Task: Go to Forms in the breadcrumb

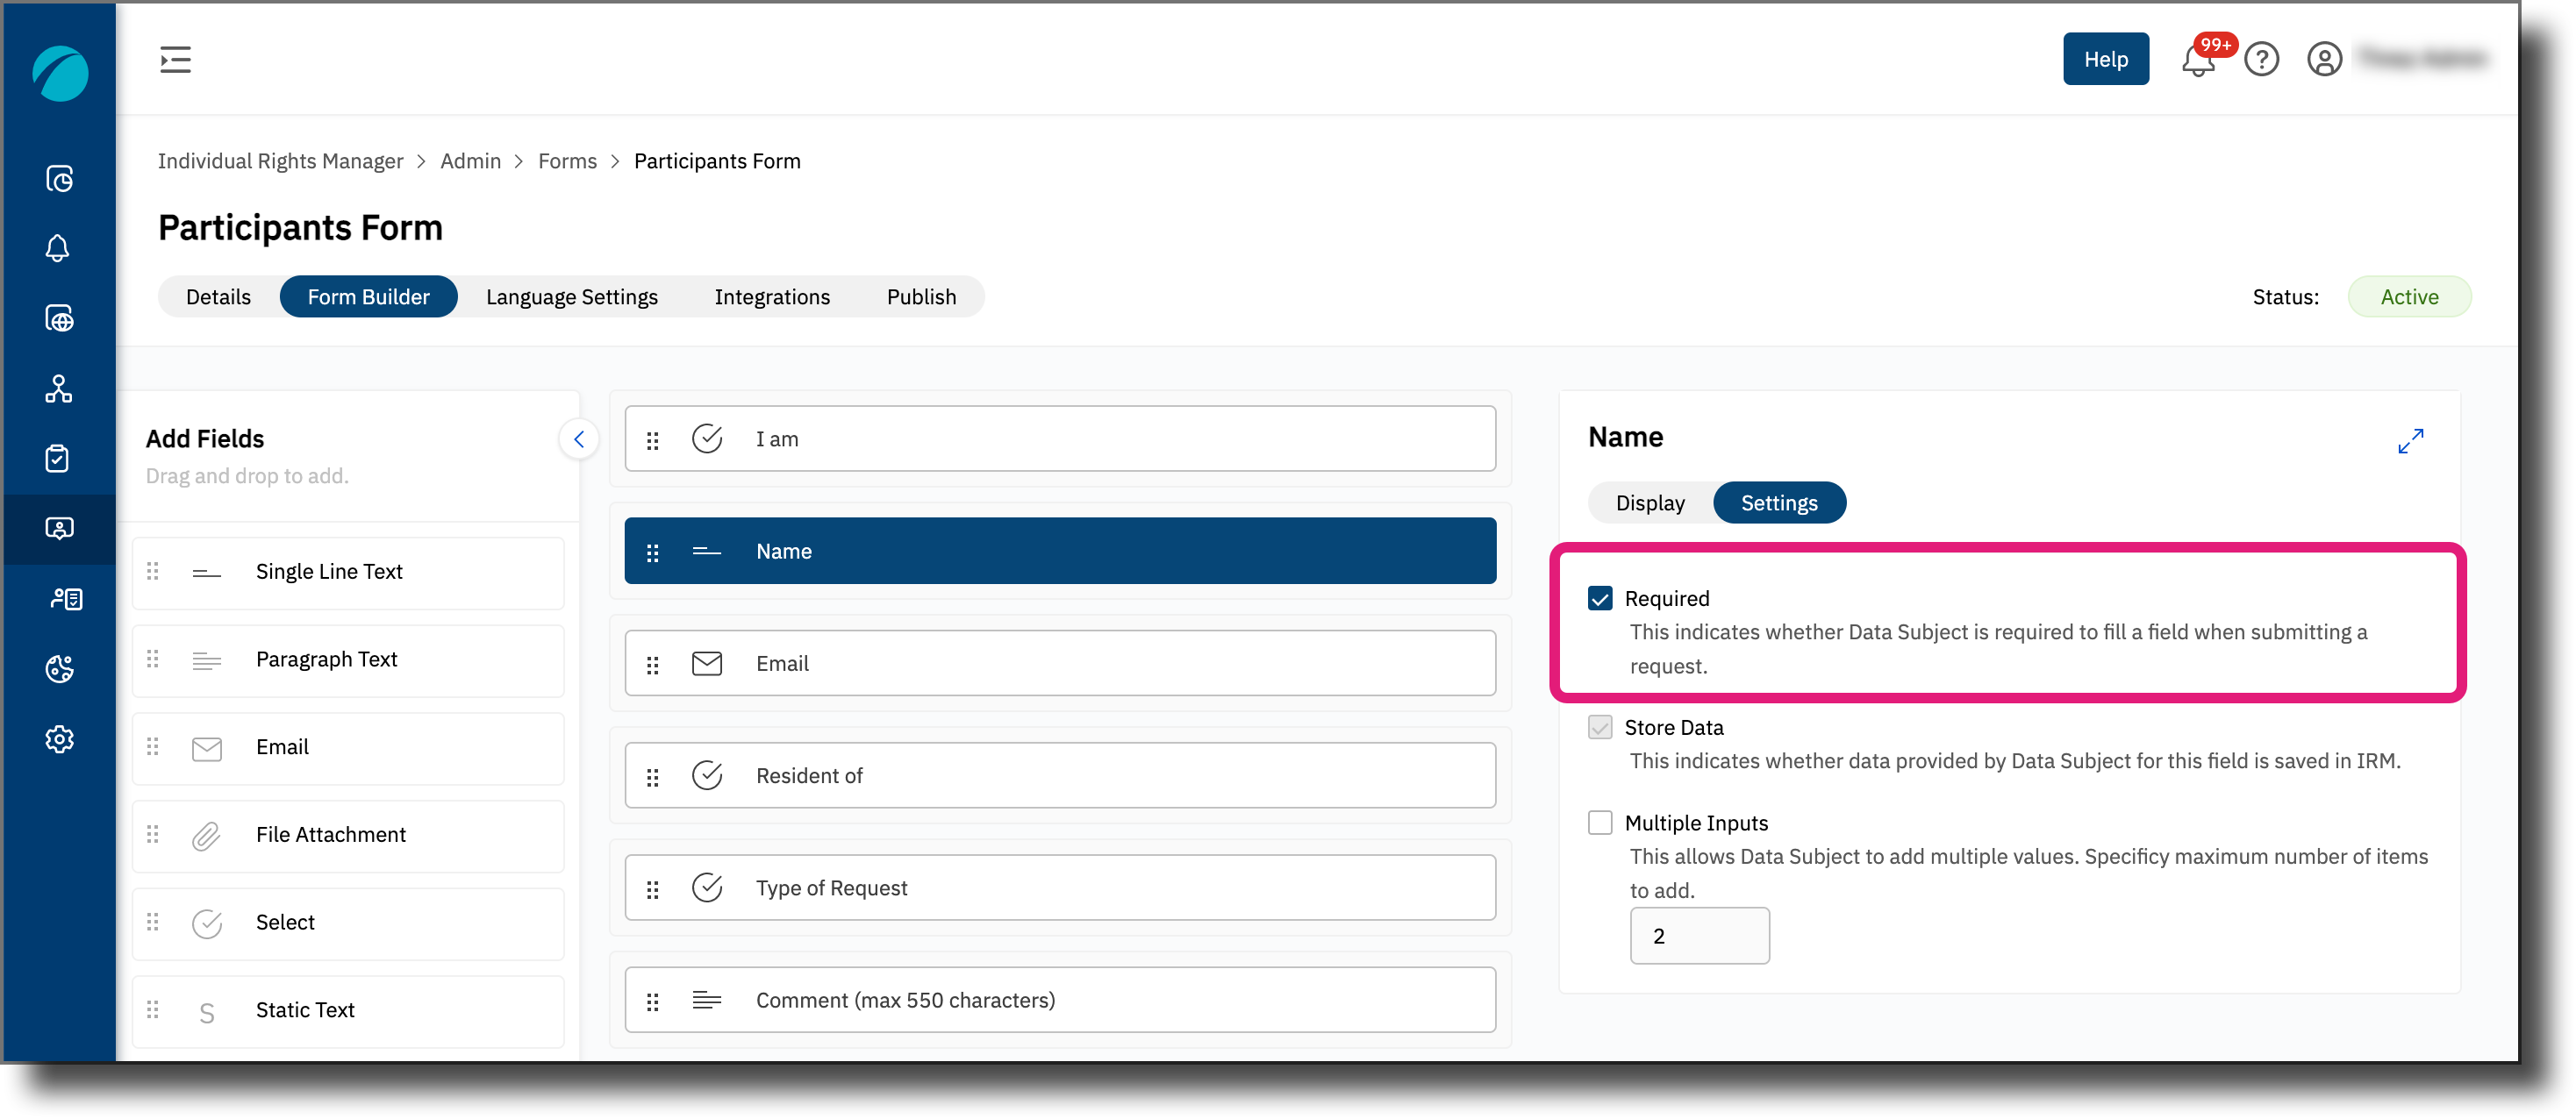Action: click(x=567, y=160)
